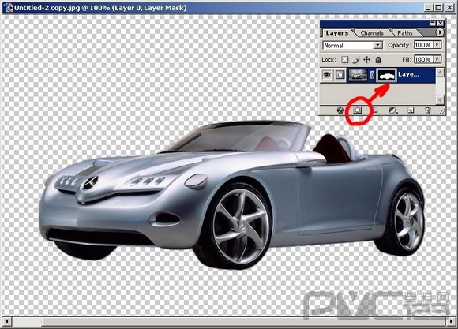458x329 pixels.
Task: Switch to the Channels tab
Action: tap(372, 33)
